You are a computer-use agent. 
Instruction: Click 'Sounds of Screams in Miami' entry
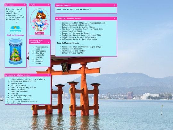point(76,33)
